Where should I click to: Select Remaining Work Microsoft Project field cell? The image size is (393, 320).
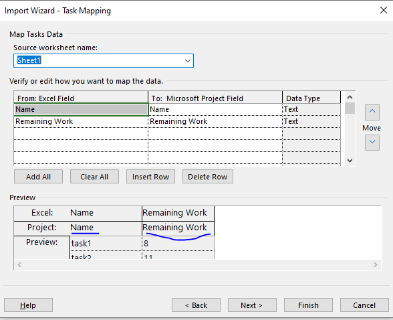click(x=215, y=121)
